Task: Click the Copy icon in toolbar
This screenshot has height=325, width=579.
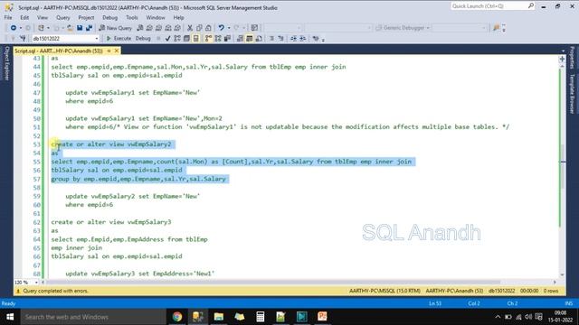Action: [x=199, y=28]
